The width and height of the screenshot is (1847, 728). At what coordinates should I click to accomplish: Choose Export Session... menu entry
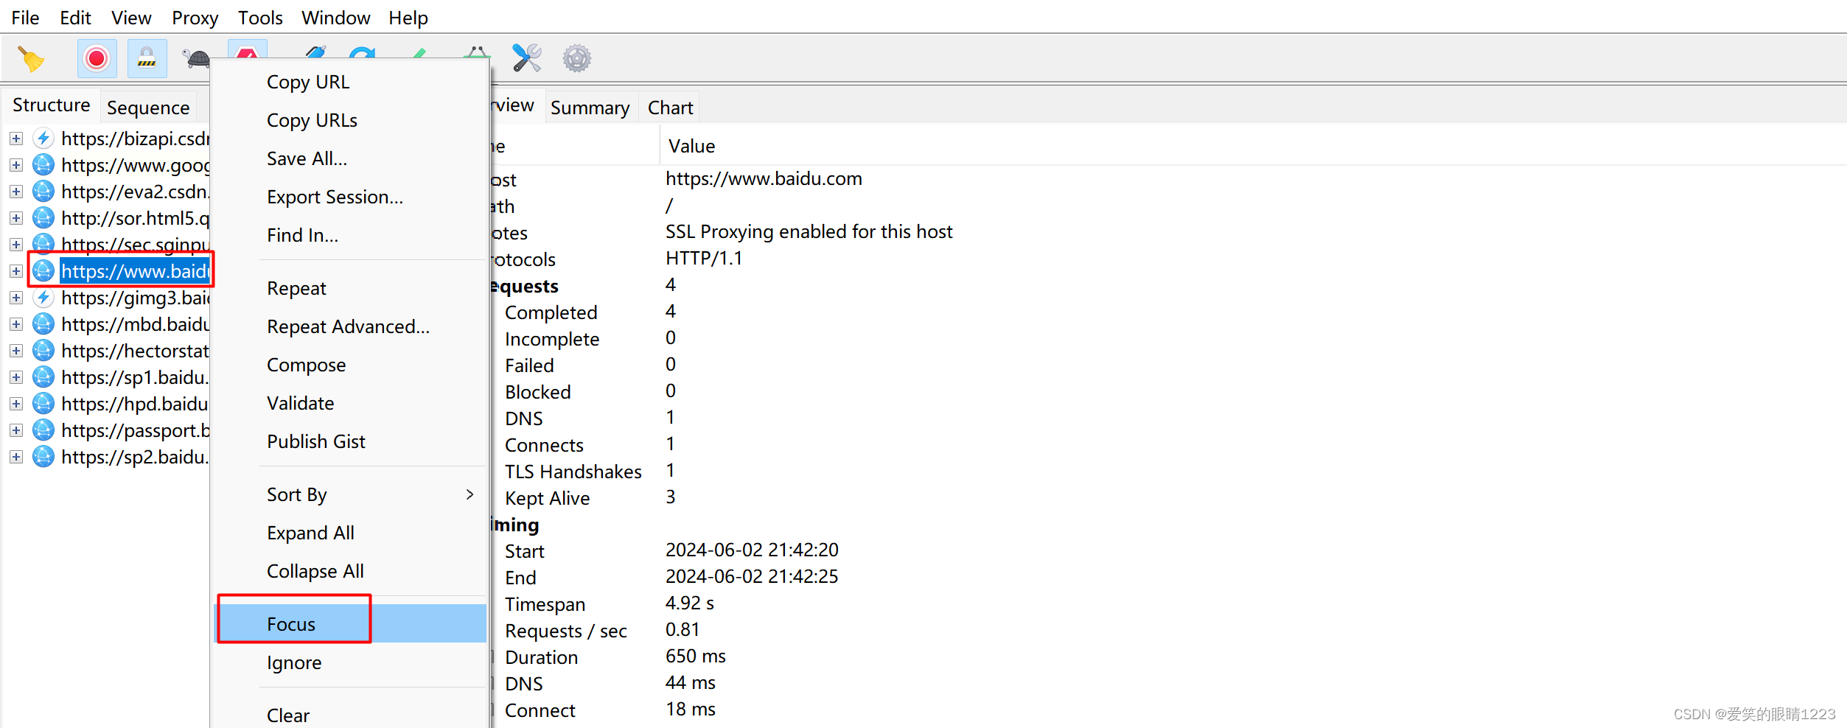(x=349, y=197)
